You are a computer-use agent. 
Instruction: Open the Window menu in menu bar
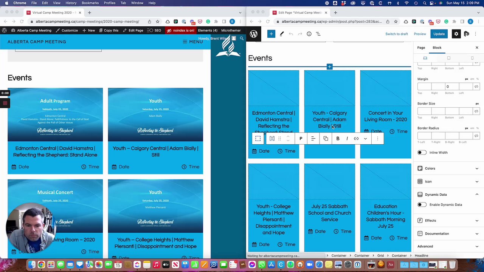[x=137, y=3]
